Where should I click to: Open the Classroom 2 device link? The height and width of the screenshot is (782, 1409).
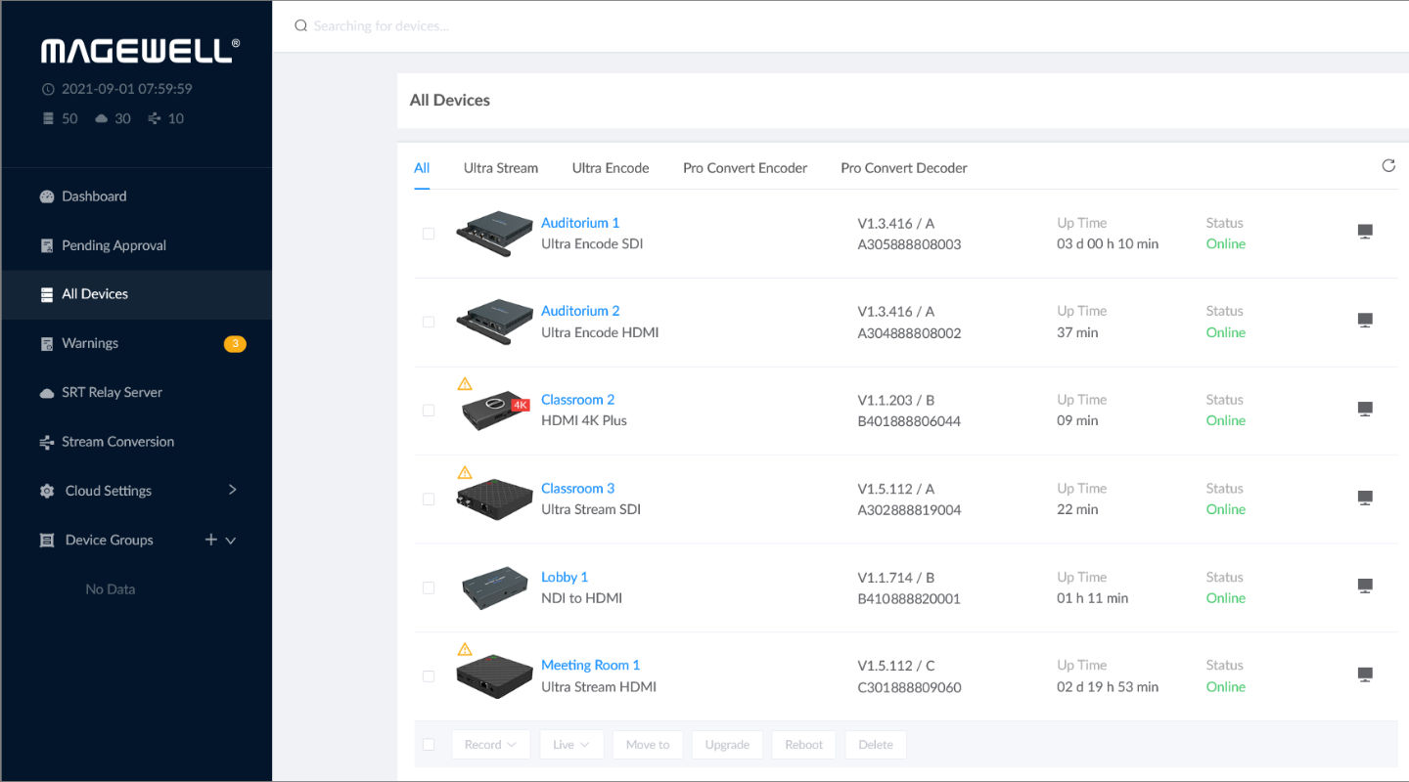point(577,400)
